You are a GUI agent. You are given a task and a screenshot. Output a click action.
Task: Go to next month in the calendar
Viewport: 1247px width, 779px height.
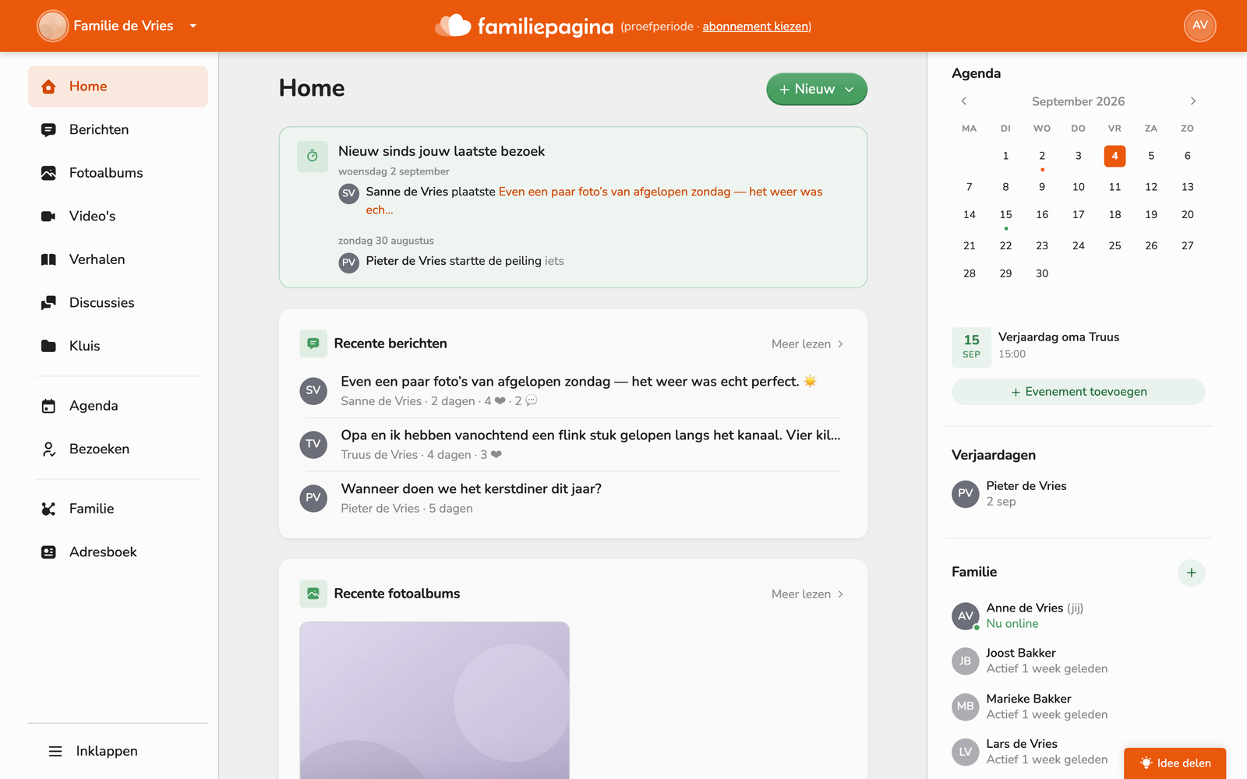(x=1192, y=101)
